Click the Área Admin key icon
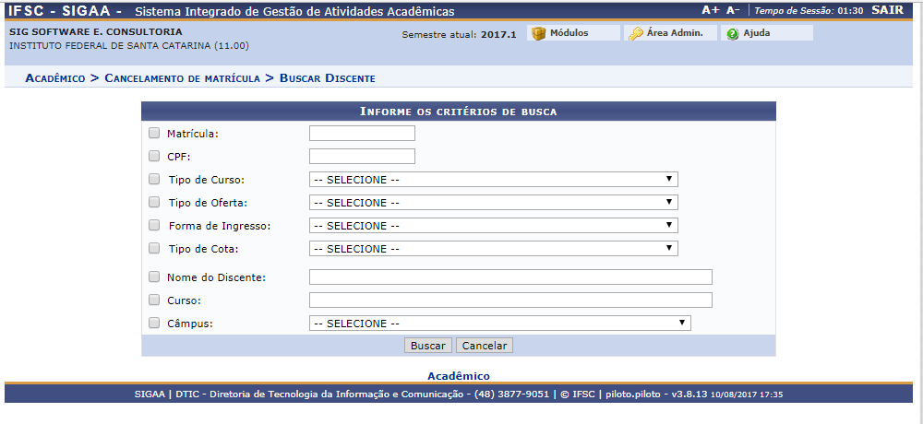Viewport: 923px width, 424px height. pyautogui.click(x=636, y=33)
